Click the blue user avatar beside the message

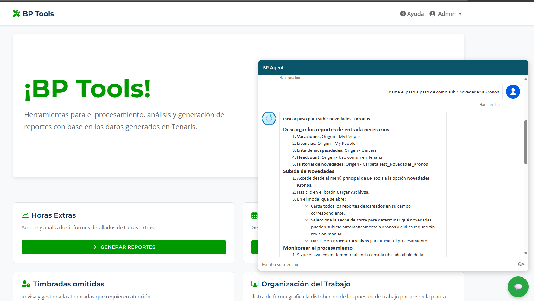click(513, 92)
